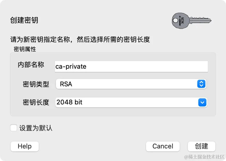This screenshot has width=226, height=161.
Task: Click the 密钥属性 group heading
Action: [25, 49]
